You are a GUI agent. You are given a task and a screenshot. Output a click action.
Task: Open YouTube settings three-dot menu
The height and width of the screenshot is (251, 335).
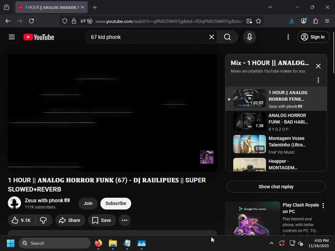tap(288, 37)
